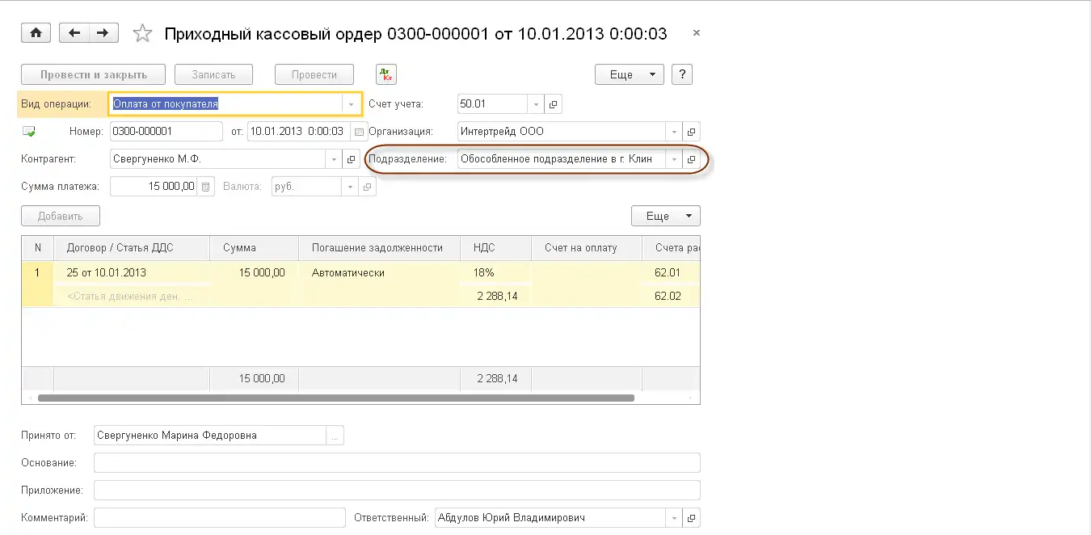Click Добавить to add table row
This screenshot has width=1091, height=535.
pos(61,216)
